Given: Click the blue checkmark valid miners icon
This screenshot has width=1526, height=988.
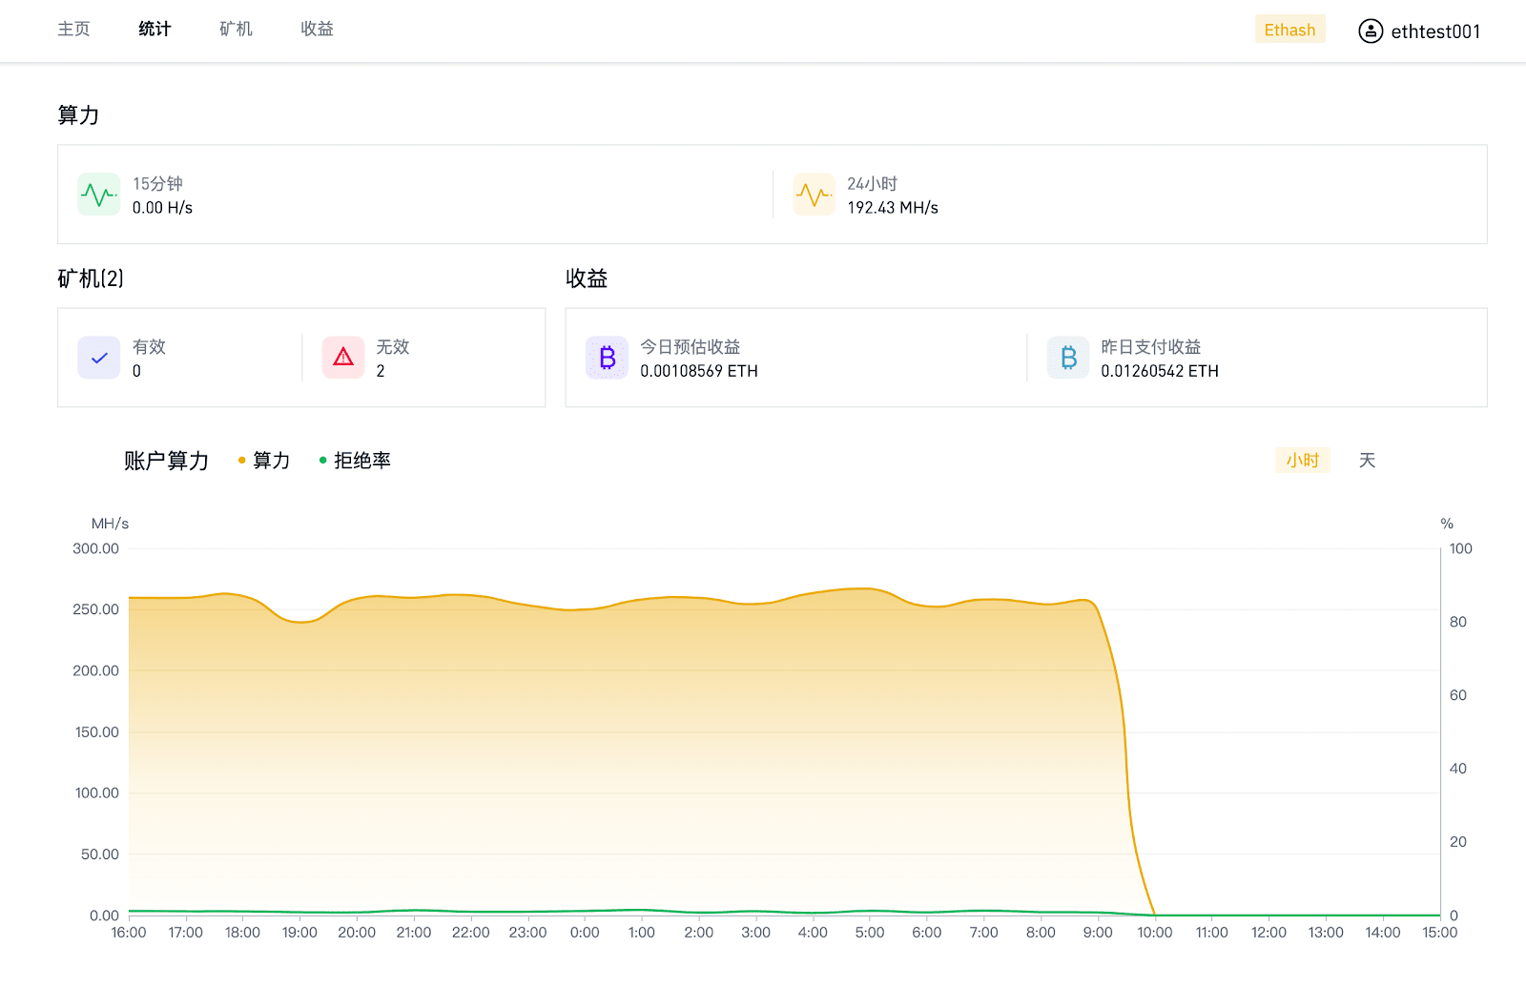Looking at the screenshot, I should [x=99, y=358].
